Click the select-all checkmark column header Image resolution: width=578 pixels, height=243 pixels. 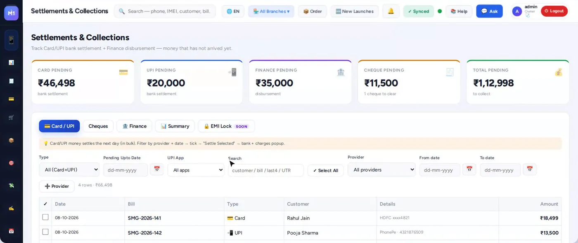tap(45, 204)
